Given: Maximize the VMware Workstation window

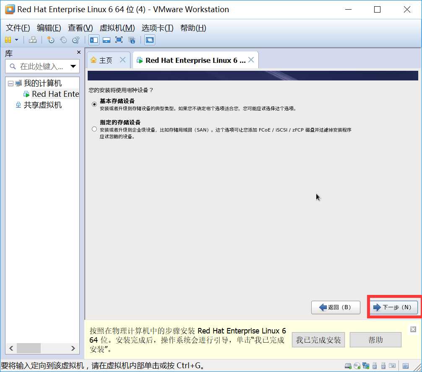Looking at the screenshot, I should tap(377, 9).
